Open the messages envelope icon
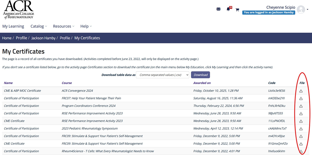Viewport: 312px width, 155px height. point(218,9)
